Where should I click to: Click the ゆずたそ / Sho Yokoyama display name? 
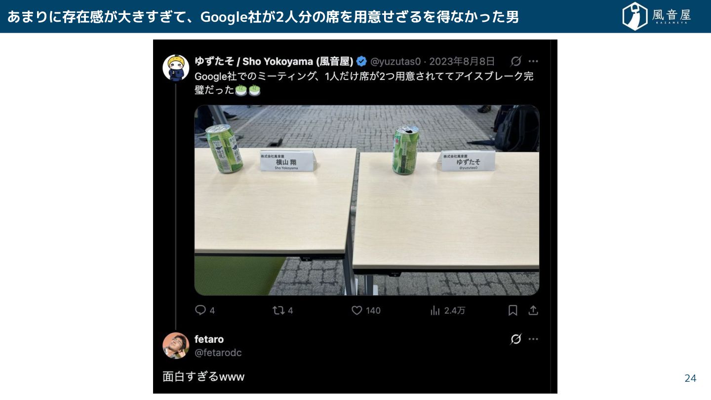point(274,61)
